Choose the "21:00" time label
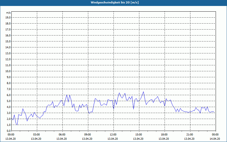 [x=190, y=135]
